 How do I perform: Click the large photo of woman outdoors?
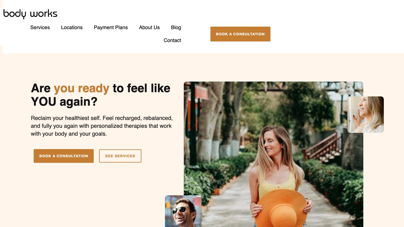tap(274, 154)
